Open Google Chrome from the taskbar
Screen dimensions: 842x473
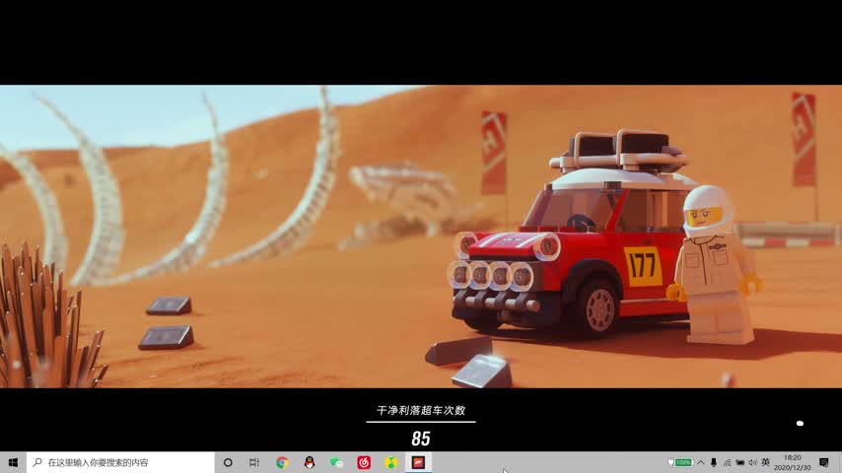(282, 462)
